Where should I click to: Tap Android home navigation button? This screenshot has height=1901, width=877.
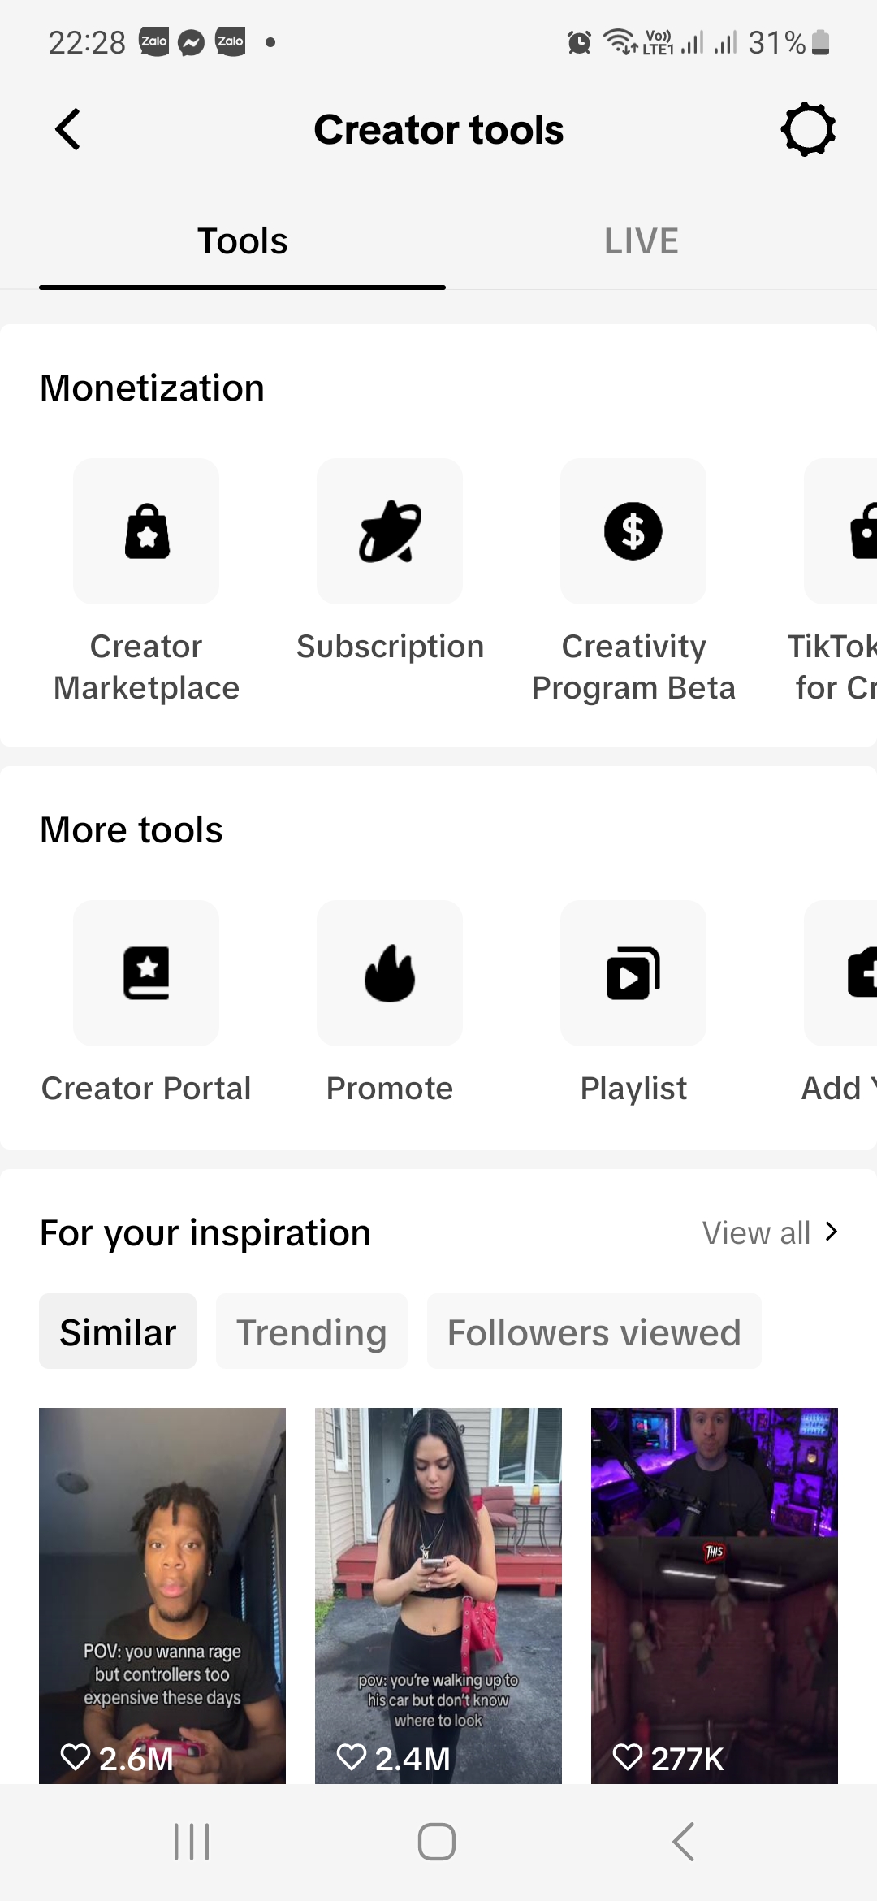click(437, 1841)
